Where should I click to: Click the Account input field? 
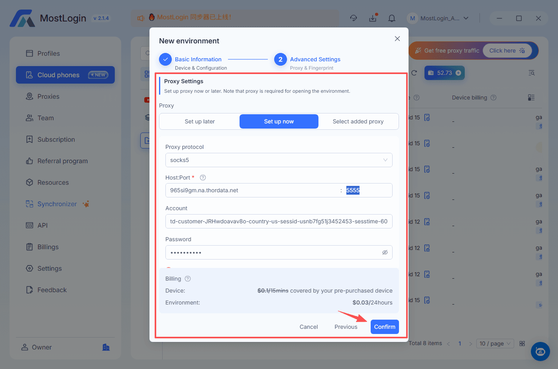(x=279, y=221)
